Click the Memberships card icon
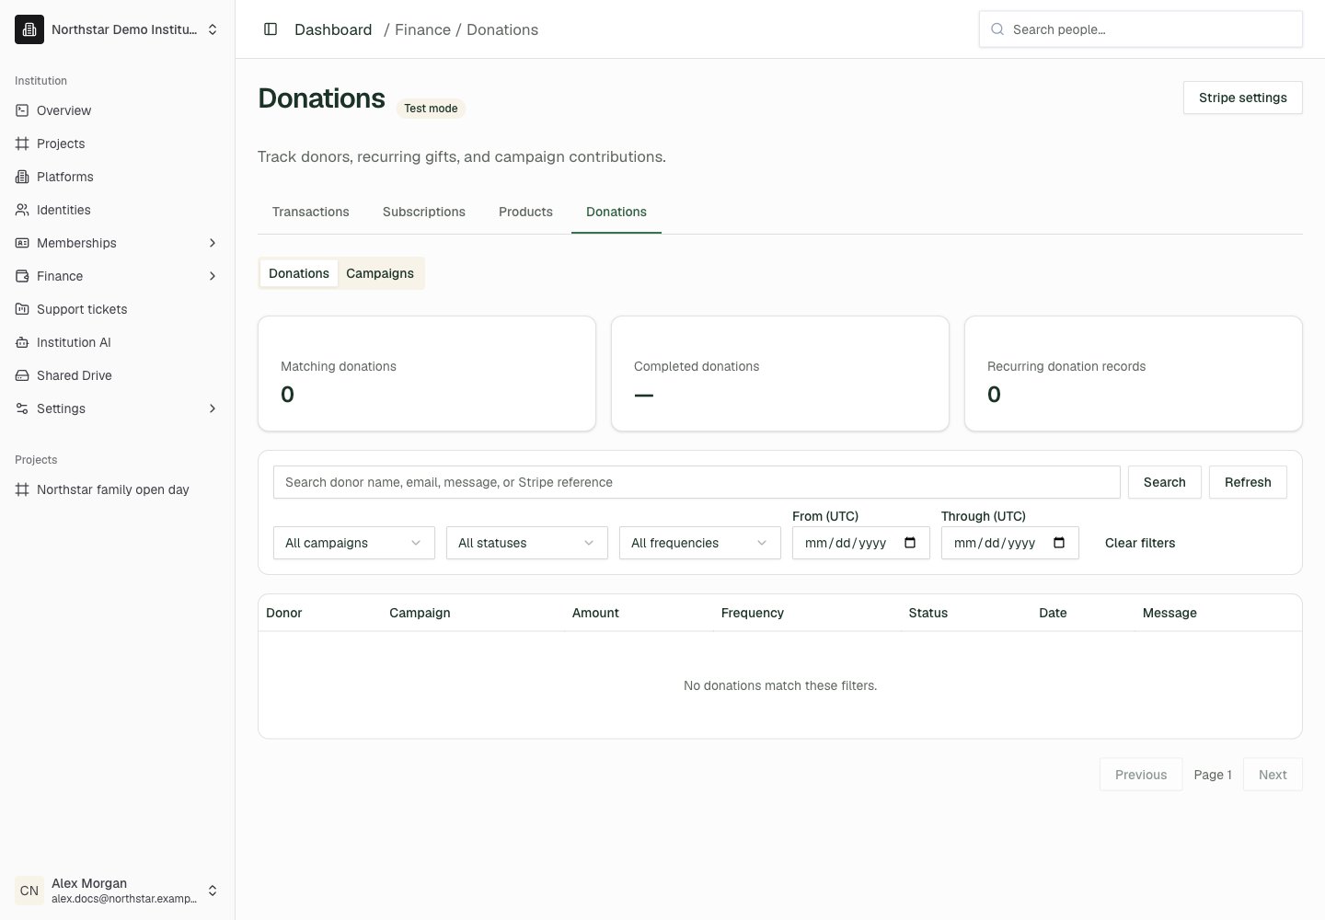Screen dimensions: 1325x920 pyautogui.click(x=22, y=243)
